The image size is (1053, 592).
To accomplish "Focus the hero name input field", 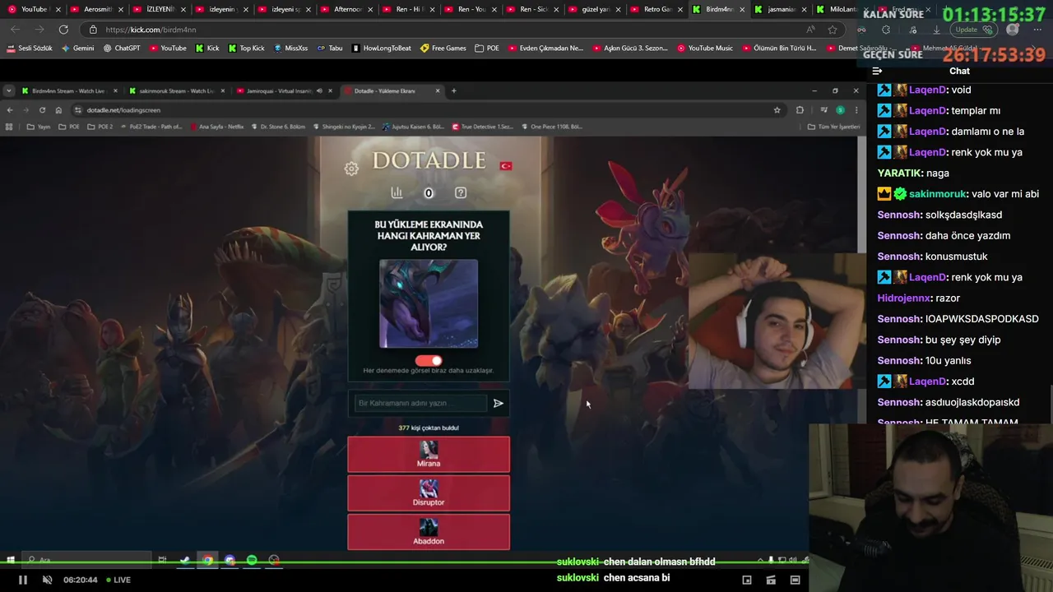I will pyautogui.click(x=420, y=403).
